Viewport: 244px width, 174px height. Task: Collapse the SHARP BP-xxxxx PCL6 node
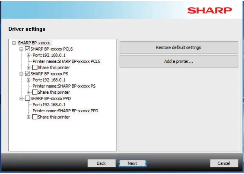[x=21, y=49]
